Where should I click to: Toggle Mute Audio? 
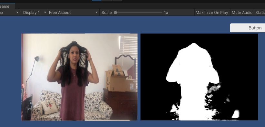tap(242, 13)
